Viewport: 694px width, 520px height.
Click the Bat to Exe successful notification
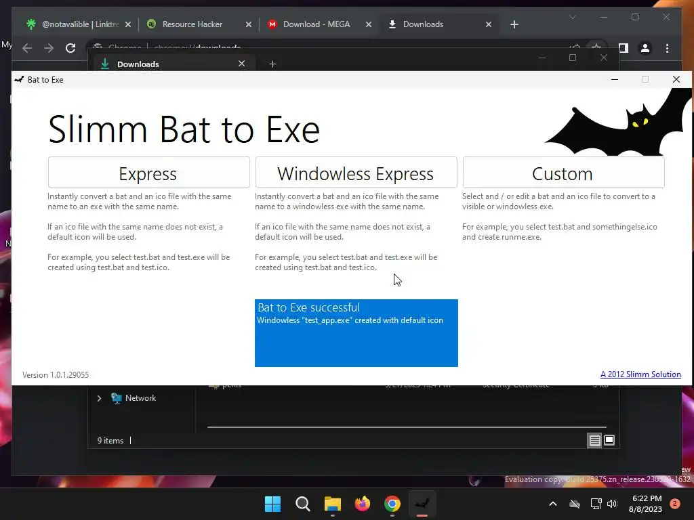356,333
